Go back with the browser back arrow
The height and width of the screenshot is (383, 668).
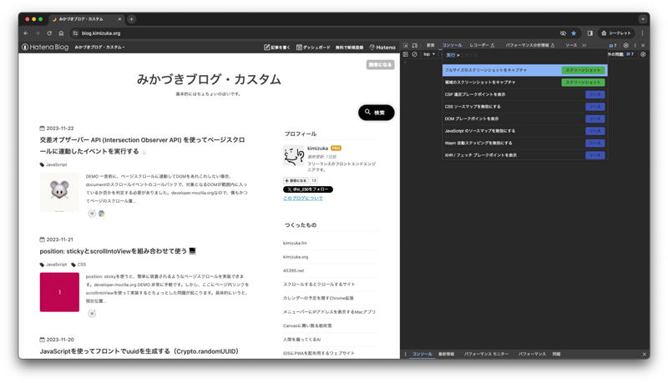tap(26, 33)
